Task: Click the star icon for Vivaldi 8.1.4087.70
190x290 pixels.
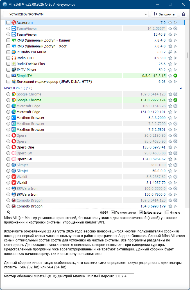Action: (x=170, y=182)
